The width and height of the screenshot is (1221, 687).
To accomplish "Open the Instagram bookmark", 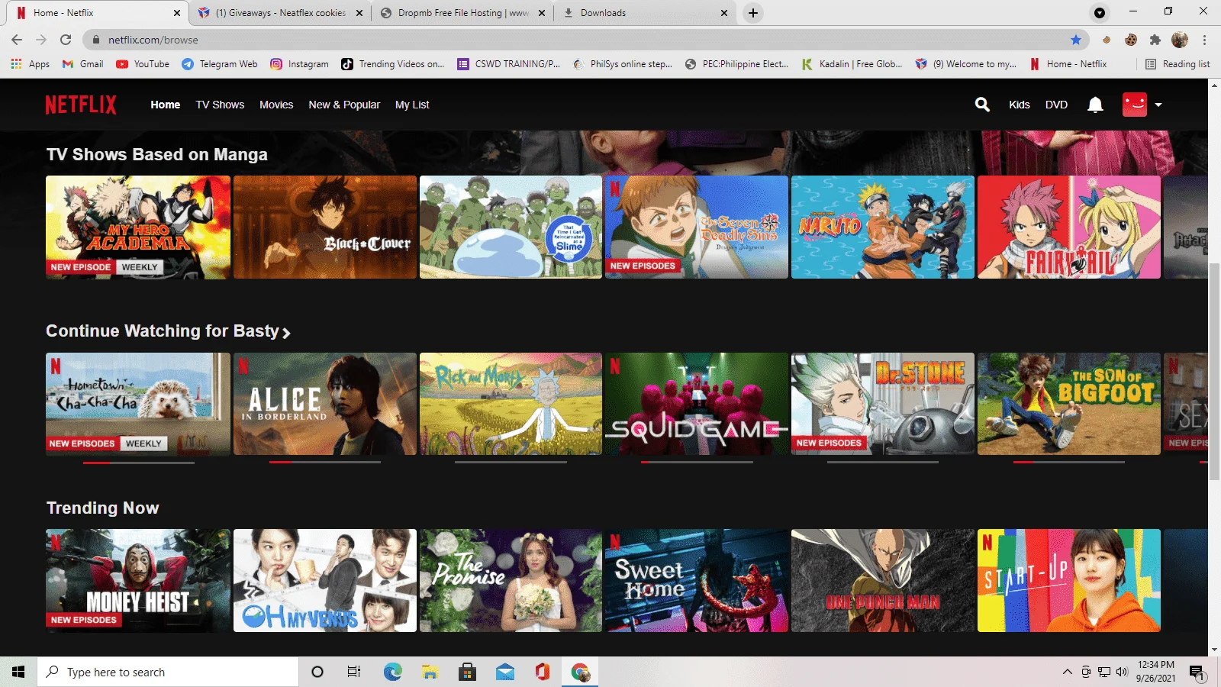I will [299, 64].
